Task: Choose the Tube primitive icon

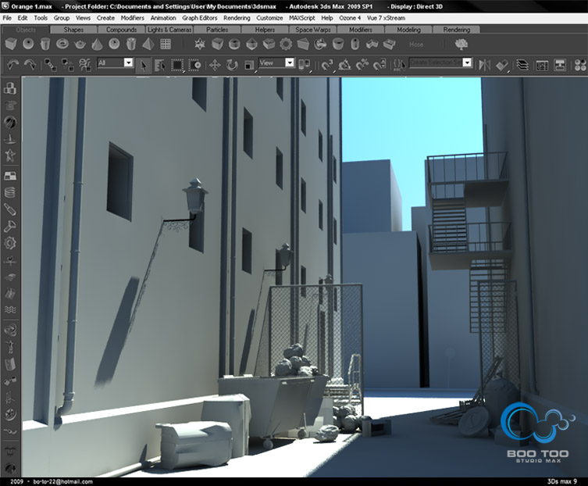Action: coord(131,45)
